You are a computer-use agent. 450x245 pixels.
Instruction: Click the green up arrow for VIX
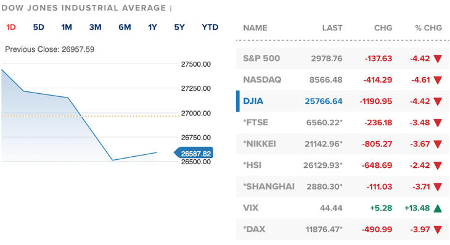pyautogui.click(x=438, y=208)
